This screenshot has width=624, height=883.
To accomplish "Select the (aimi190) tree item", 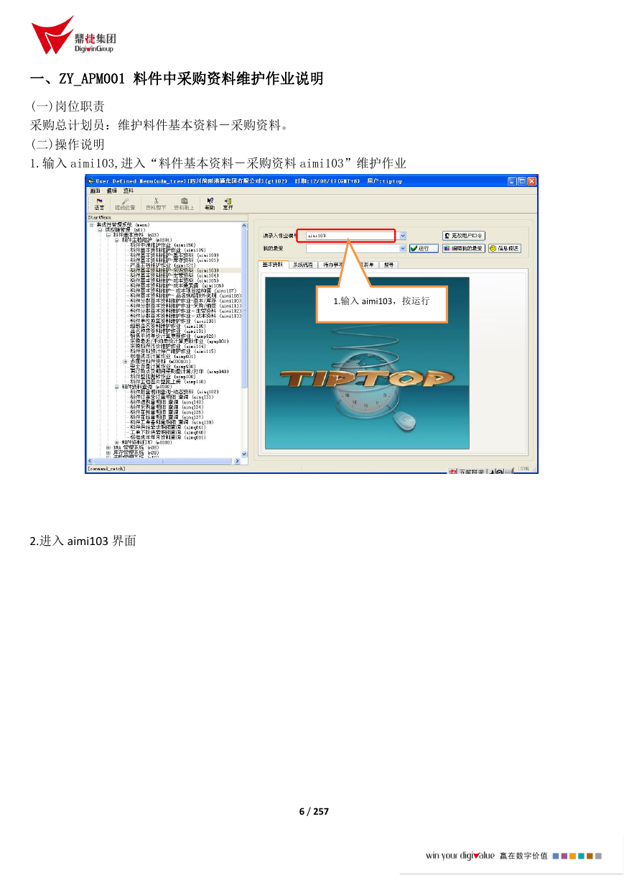I will coord(168,326).
